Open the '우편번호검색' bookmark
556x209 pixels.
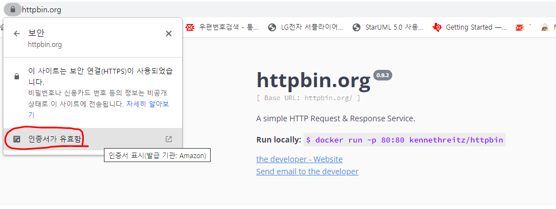[222, 27]
